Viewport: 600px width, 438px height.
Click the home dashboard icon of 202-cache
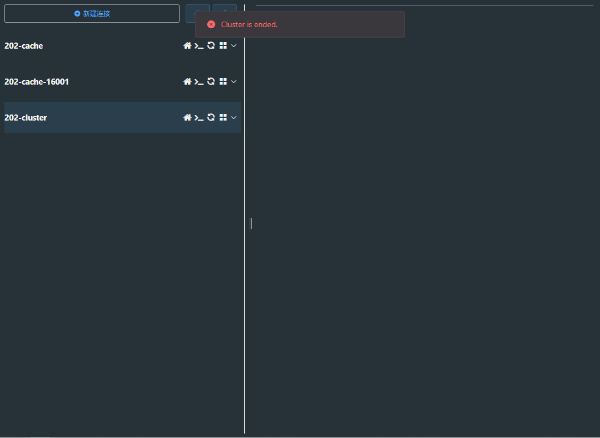[x=187, y=45]
